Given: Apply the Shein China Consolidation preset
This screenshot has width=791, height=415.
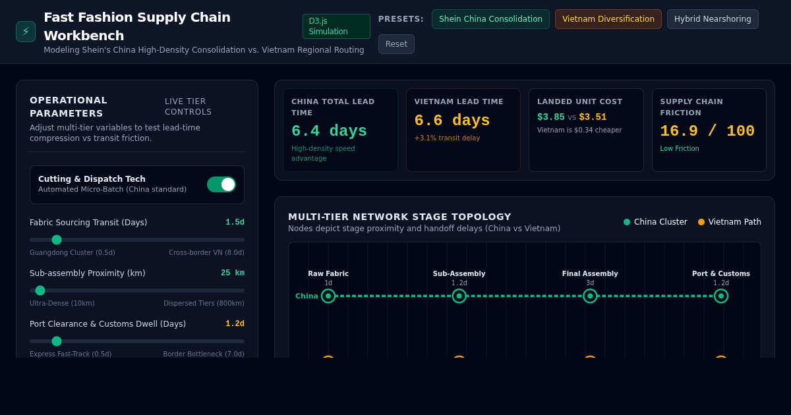Looking at the screenshot, I should point(490,19).
